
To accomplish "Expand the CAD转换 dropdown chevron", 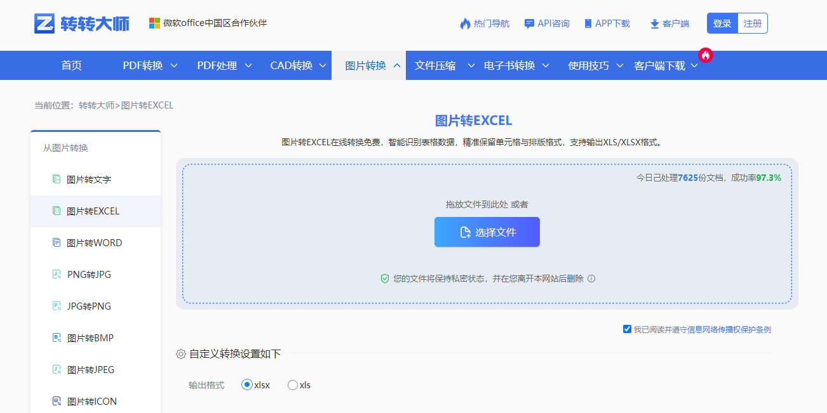I will [x=323, y=65].
